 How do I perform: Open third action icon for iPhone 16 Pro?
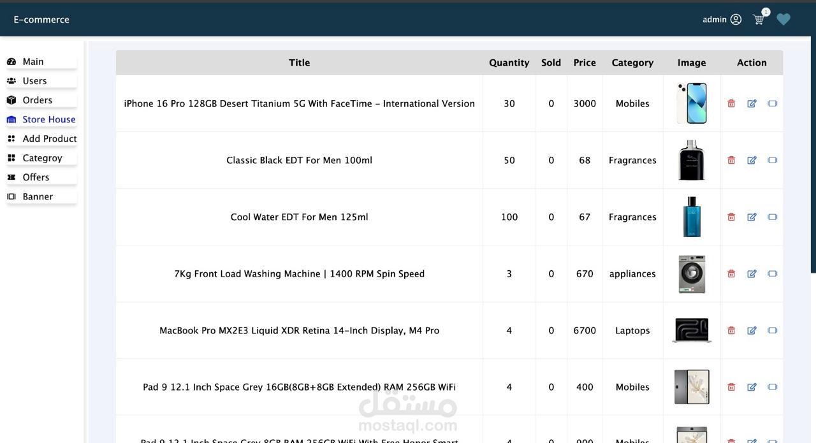(x=773, y=103)
